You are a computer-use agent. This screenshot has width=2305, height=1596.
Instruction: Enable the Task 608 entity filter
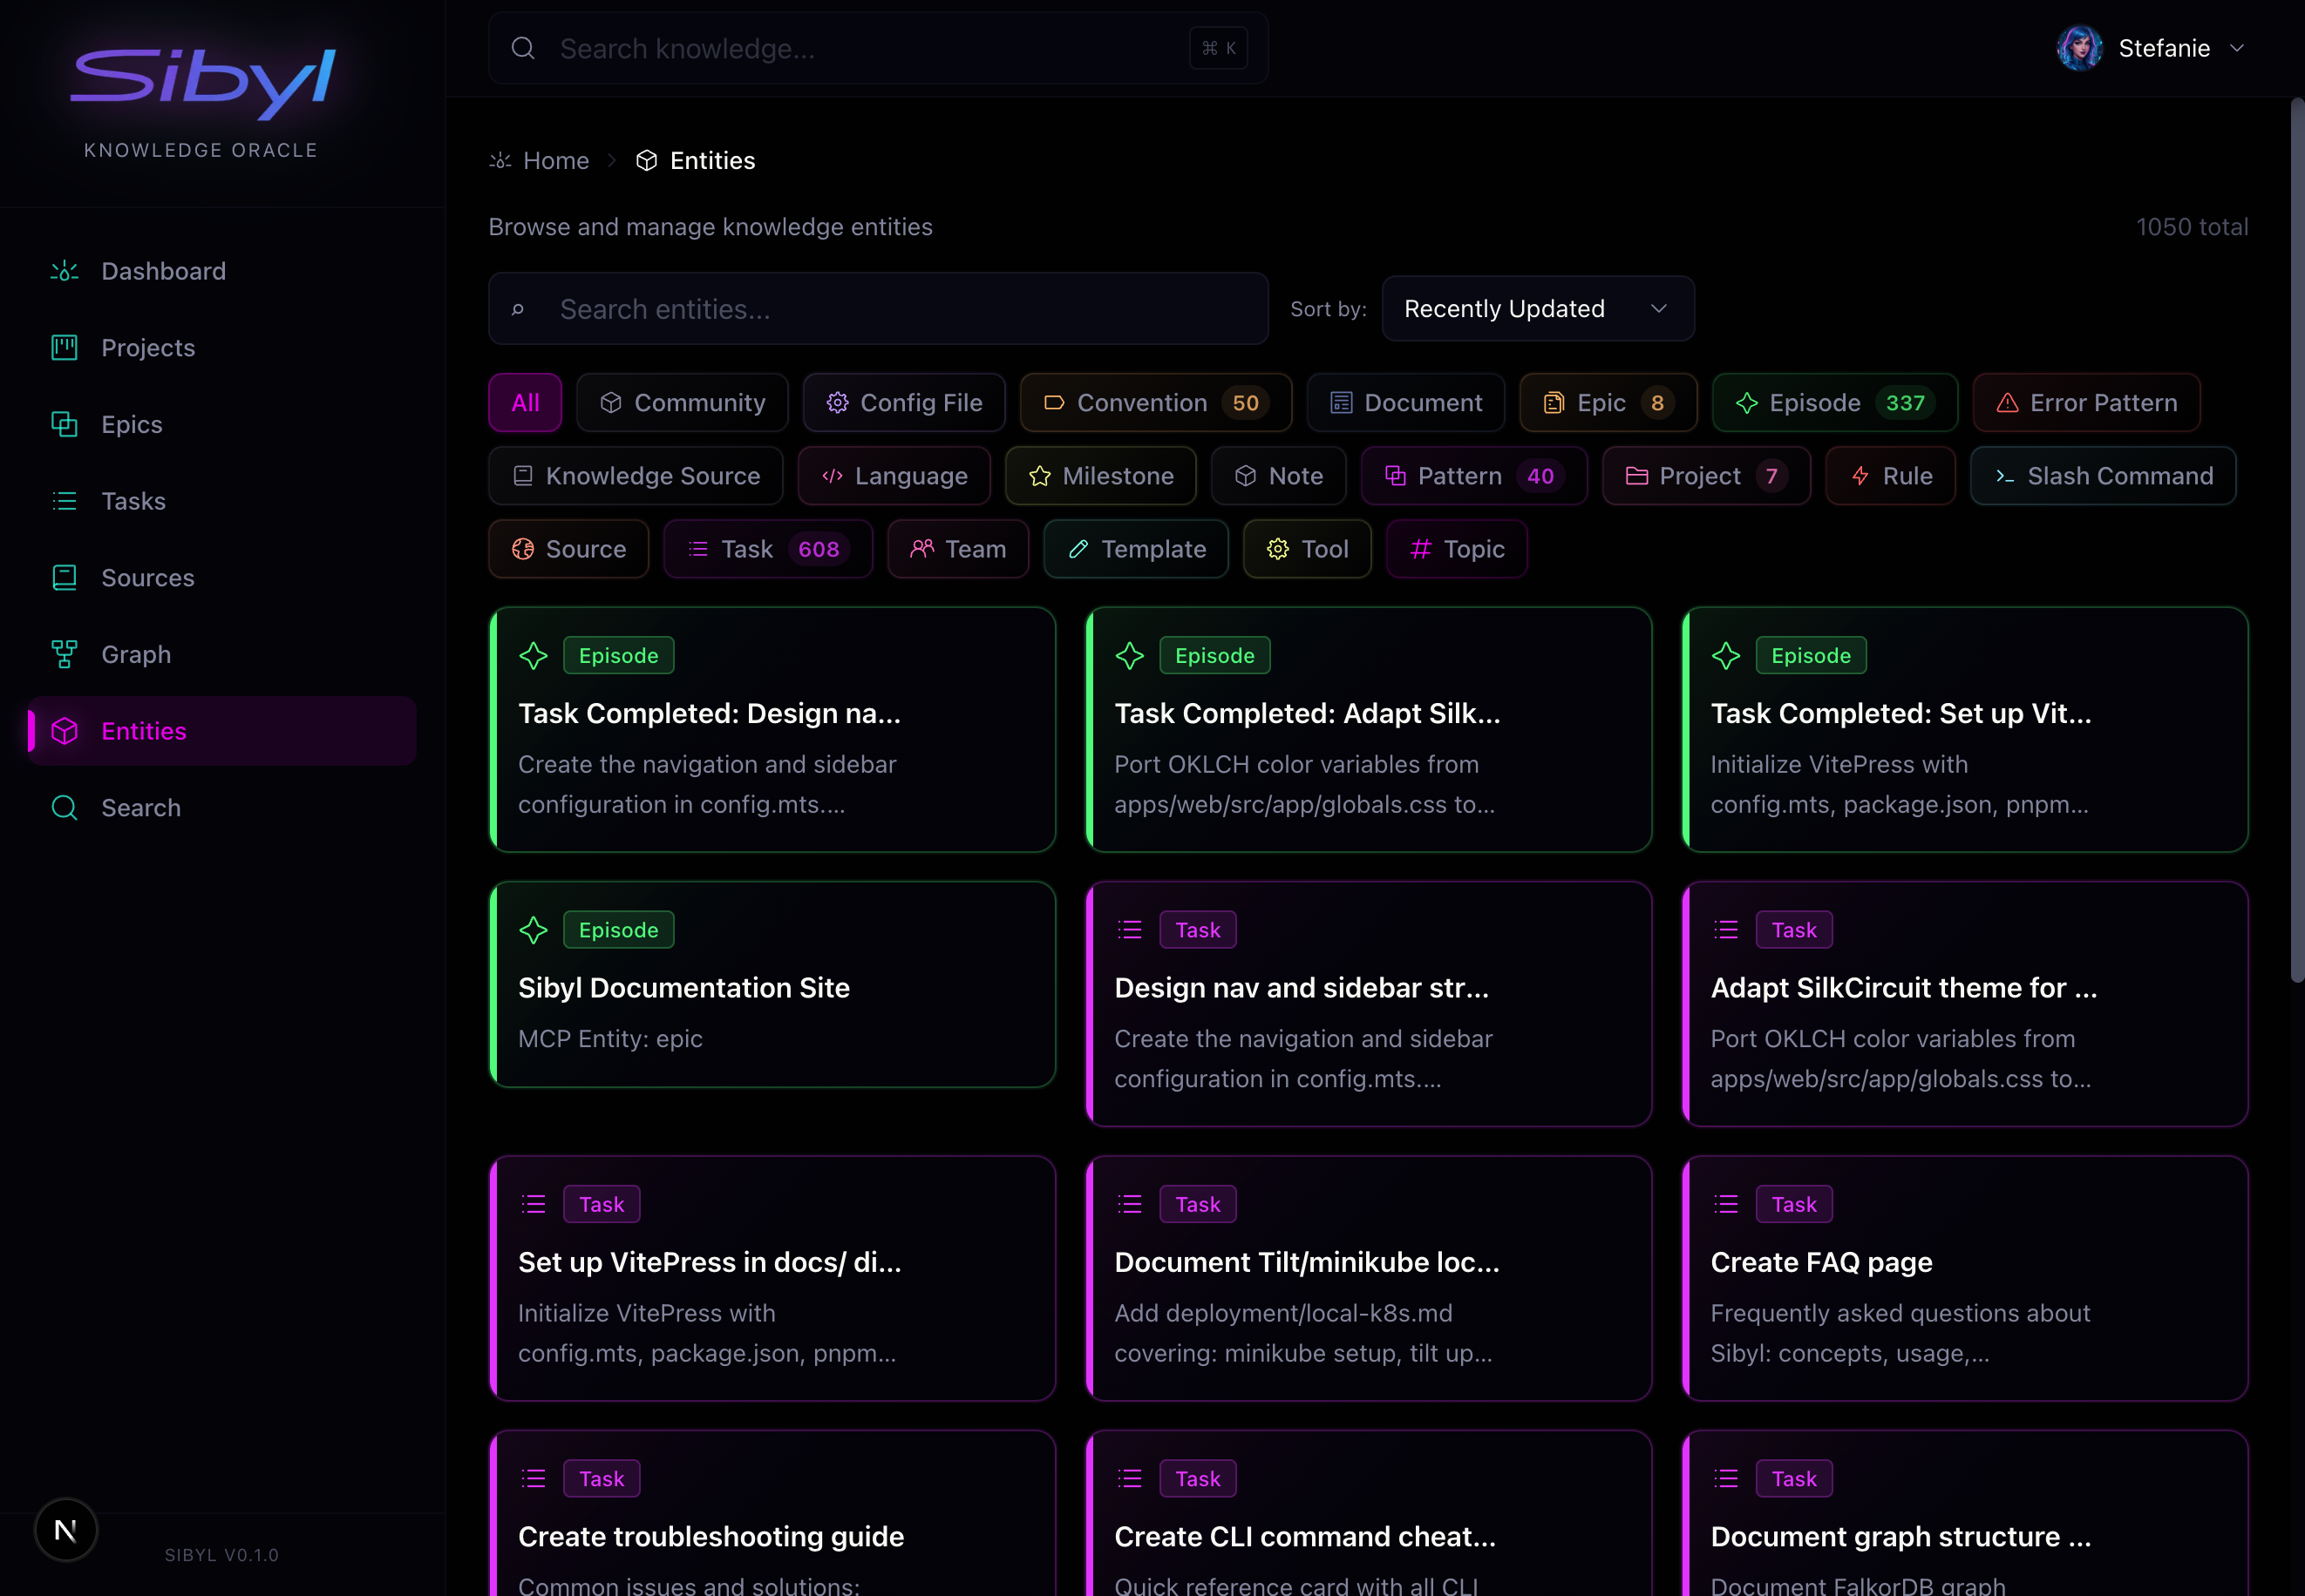pyautogui.click(x=767, y=549)
